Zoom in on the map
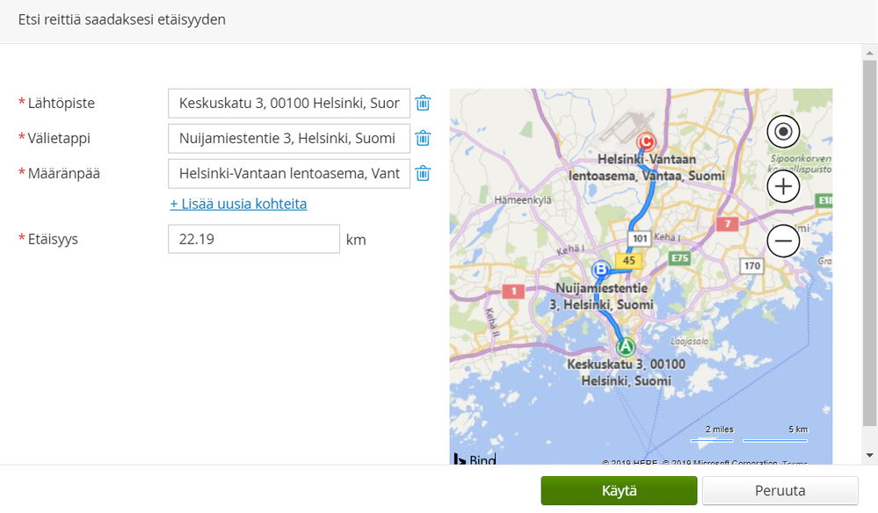878x513 pixels. [783, 186]
